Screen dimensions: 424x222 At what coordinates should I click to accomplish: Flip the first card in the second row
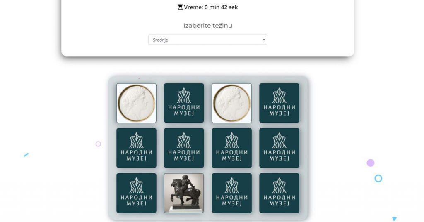pos(136,148)
